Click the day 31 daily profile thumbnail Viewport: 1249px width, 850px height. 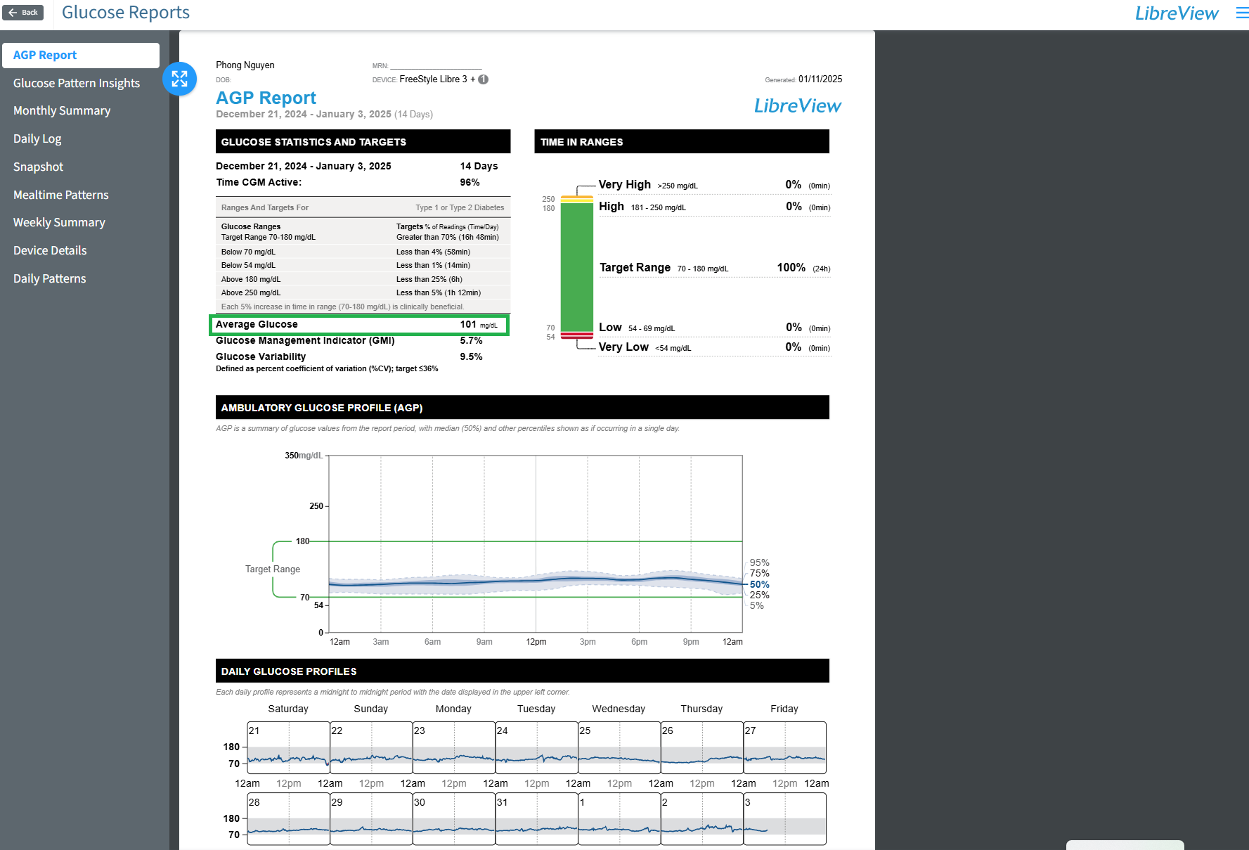pos(536,819)
